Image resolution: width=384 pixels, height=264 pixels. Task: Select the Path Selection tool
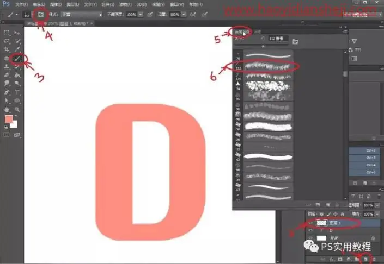[7, 100]
